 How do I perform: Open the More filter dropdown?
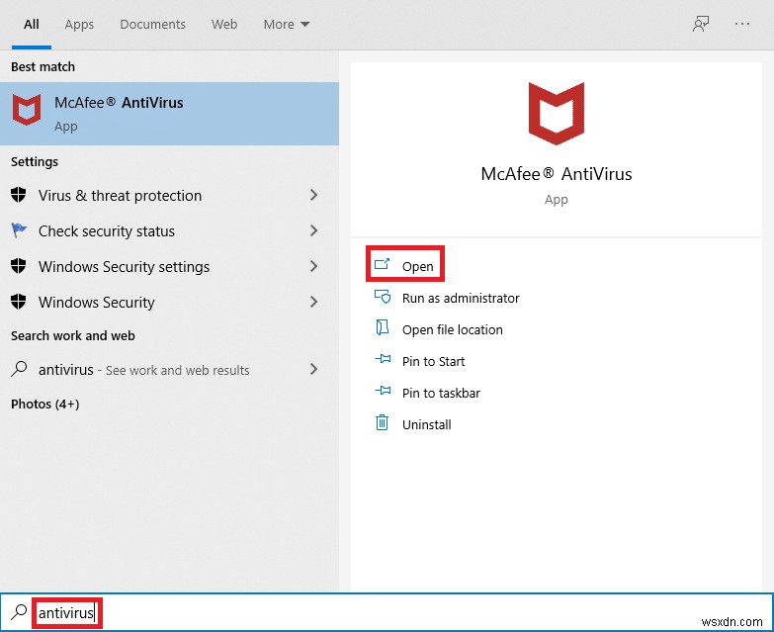tap(287, 24)
